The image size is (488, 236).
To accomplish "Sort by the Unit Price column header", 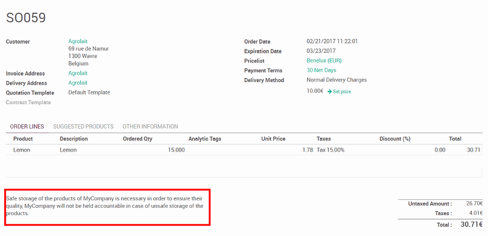I will 273,139.
